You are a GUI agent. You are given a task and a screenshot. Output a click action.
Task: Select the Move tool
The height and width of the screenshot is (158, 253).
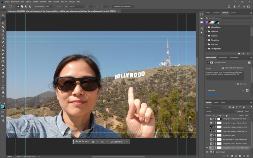[x=3, y=15]
